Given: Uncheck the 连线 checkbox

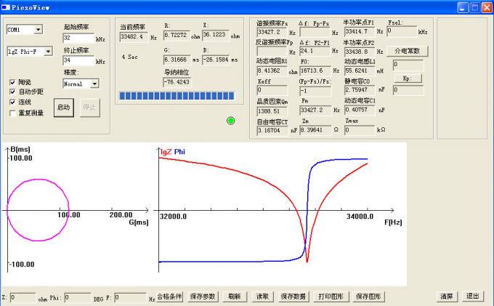Looking at the screenshot, I should coord(12,102).
